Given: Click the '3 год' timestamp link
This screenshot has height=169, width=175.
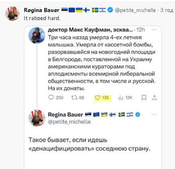Looking at the screenshot, I should 167,10.
